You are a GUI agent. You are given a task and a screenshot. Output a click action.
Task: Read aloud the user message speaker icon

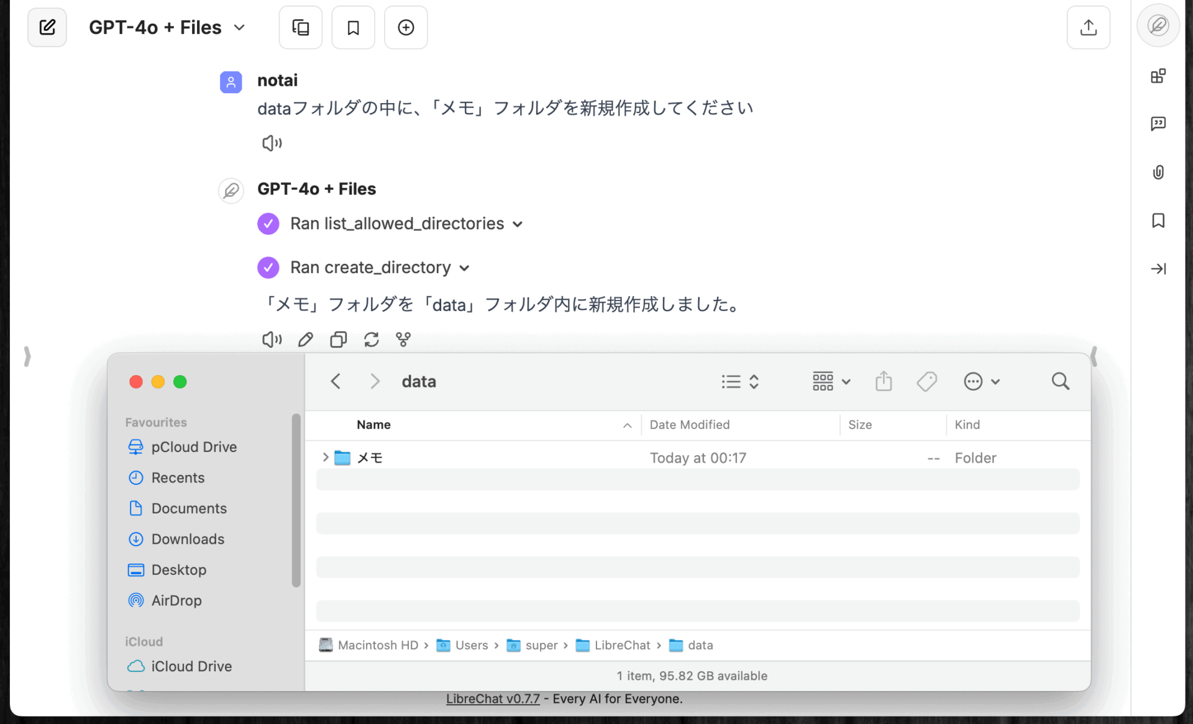272,143
